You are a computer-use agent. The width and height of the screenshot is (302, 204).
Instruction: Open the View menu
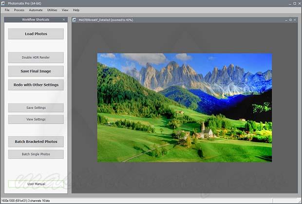coord(65,10)
